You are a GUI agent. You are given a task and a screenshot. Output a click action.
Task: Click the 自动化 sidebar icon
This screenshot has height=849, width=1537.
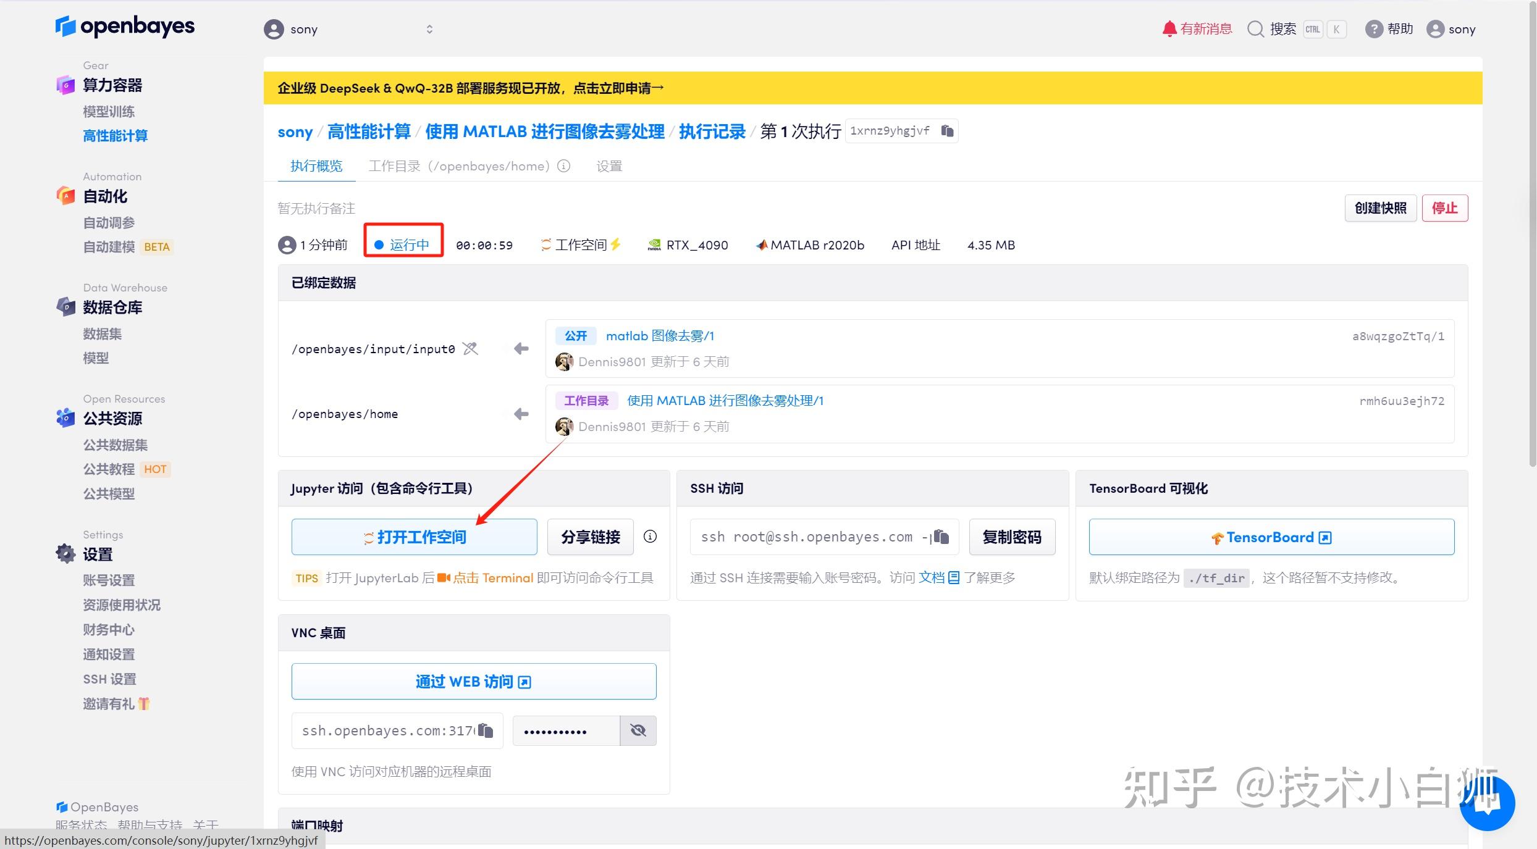[x=65, y=196]
